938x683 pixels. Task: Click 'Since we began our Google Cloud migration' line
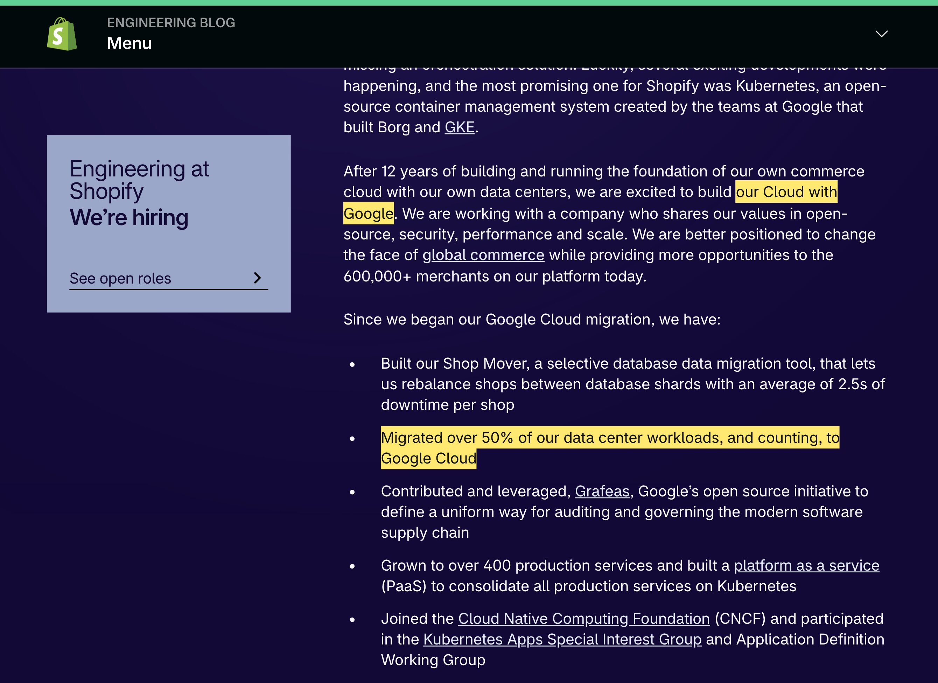pyautogui.click(x=532, y=319)
